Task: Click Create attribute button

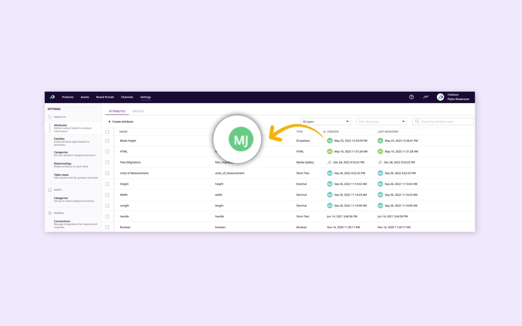Action: 120,121
